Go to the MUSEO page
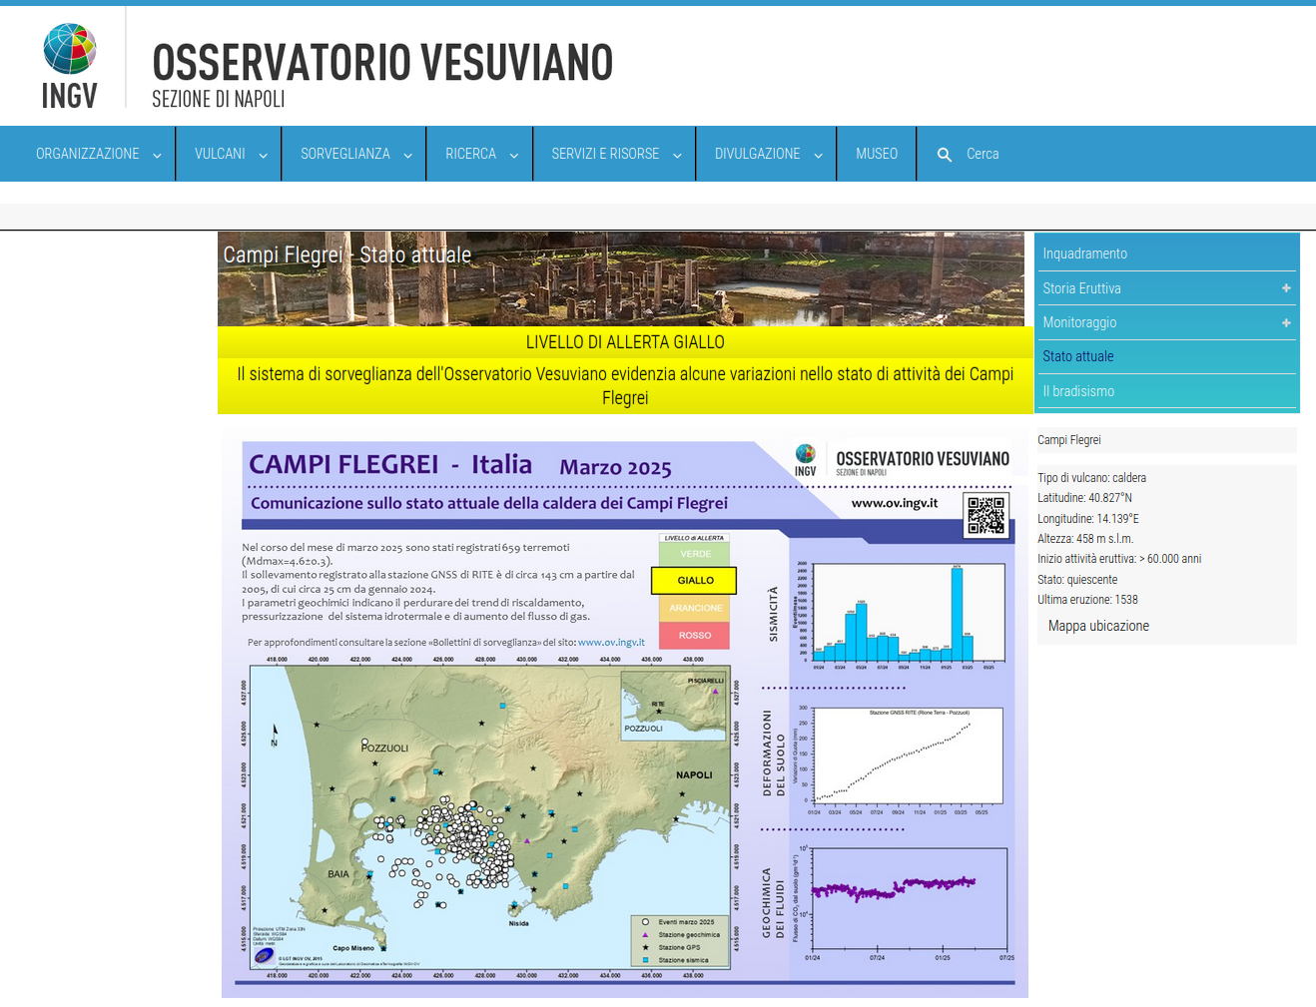1316x1007 pixels. coord(877,154)
